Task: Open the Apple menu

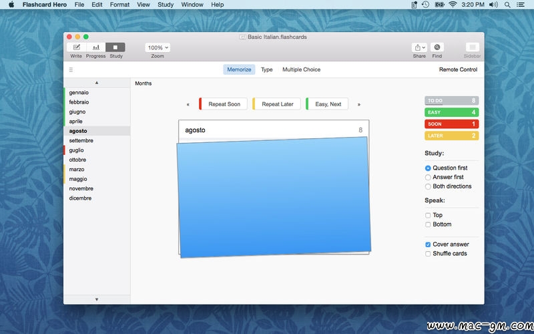Action: click(x=11, y=5)
